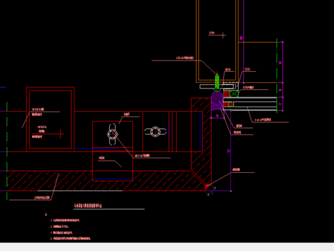Viewport: 334px width, 251px height.
Task: Select the hatched vertical stone return panel
Action: click(201, 139)
